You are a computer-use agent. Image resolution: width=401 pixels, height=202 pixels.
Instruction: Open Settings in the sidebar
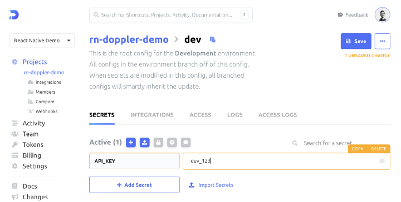(x=35, y=166)
